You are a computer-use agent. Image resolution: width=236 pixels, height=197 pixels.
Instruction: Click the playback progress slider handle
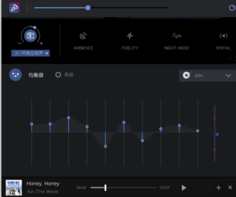click(x=105, y=188)
